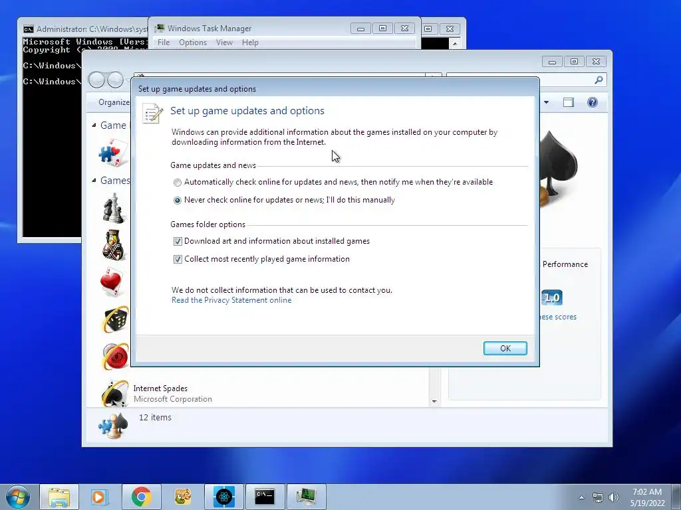Click the dialog header notepad icon
681x510 pixels.
click(153, 114)
